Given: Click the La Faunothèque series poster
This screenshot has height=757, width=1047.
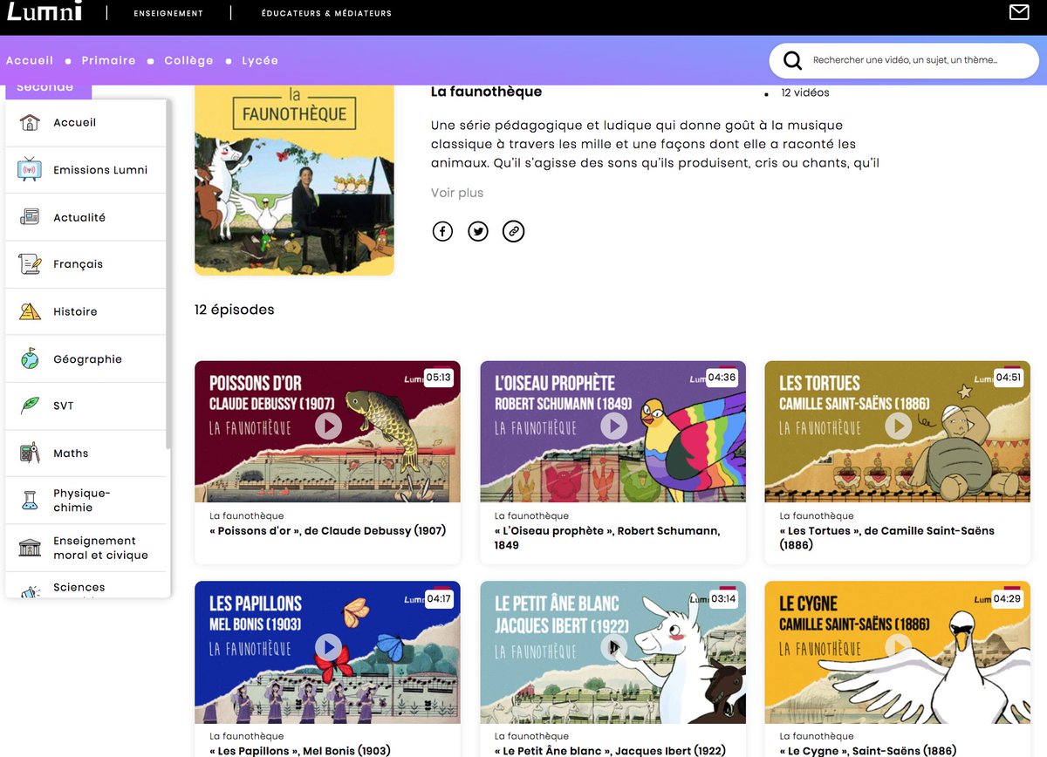Looking at the screenshot, I should tap(294, 181).
